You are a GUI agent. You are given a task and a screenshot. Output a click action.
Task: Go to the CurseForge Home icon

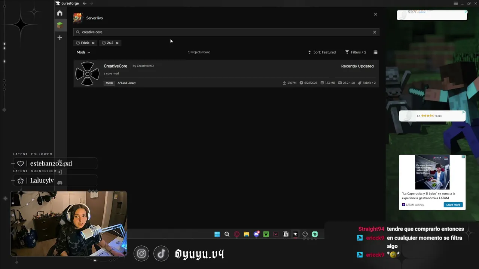[x=60, y=13]
